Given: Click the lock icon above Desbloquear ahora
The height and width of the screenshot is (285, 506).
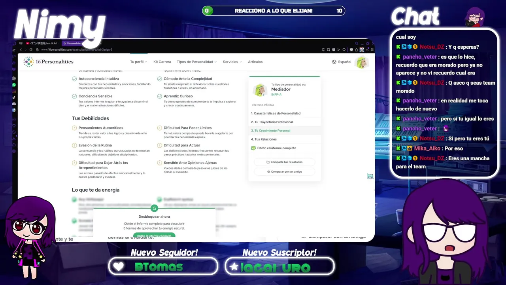Looking at the screenshot, I should click(x=154, y=208).
